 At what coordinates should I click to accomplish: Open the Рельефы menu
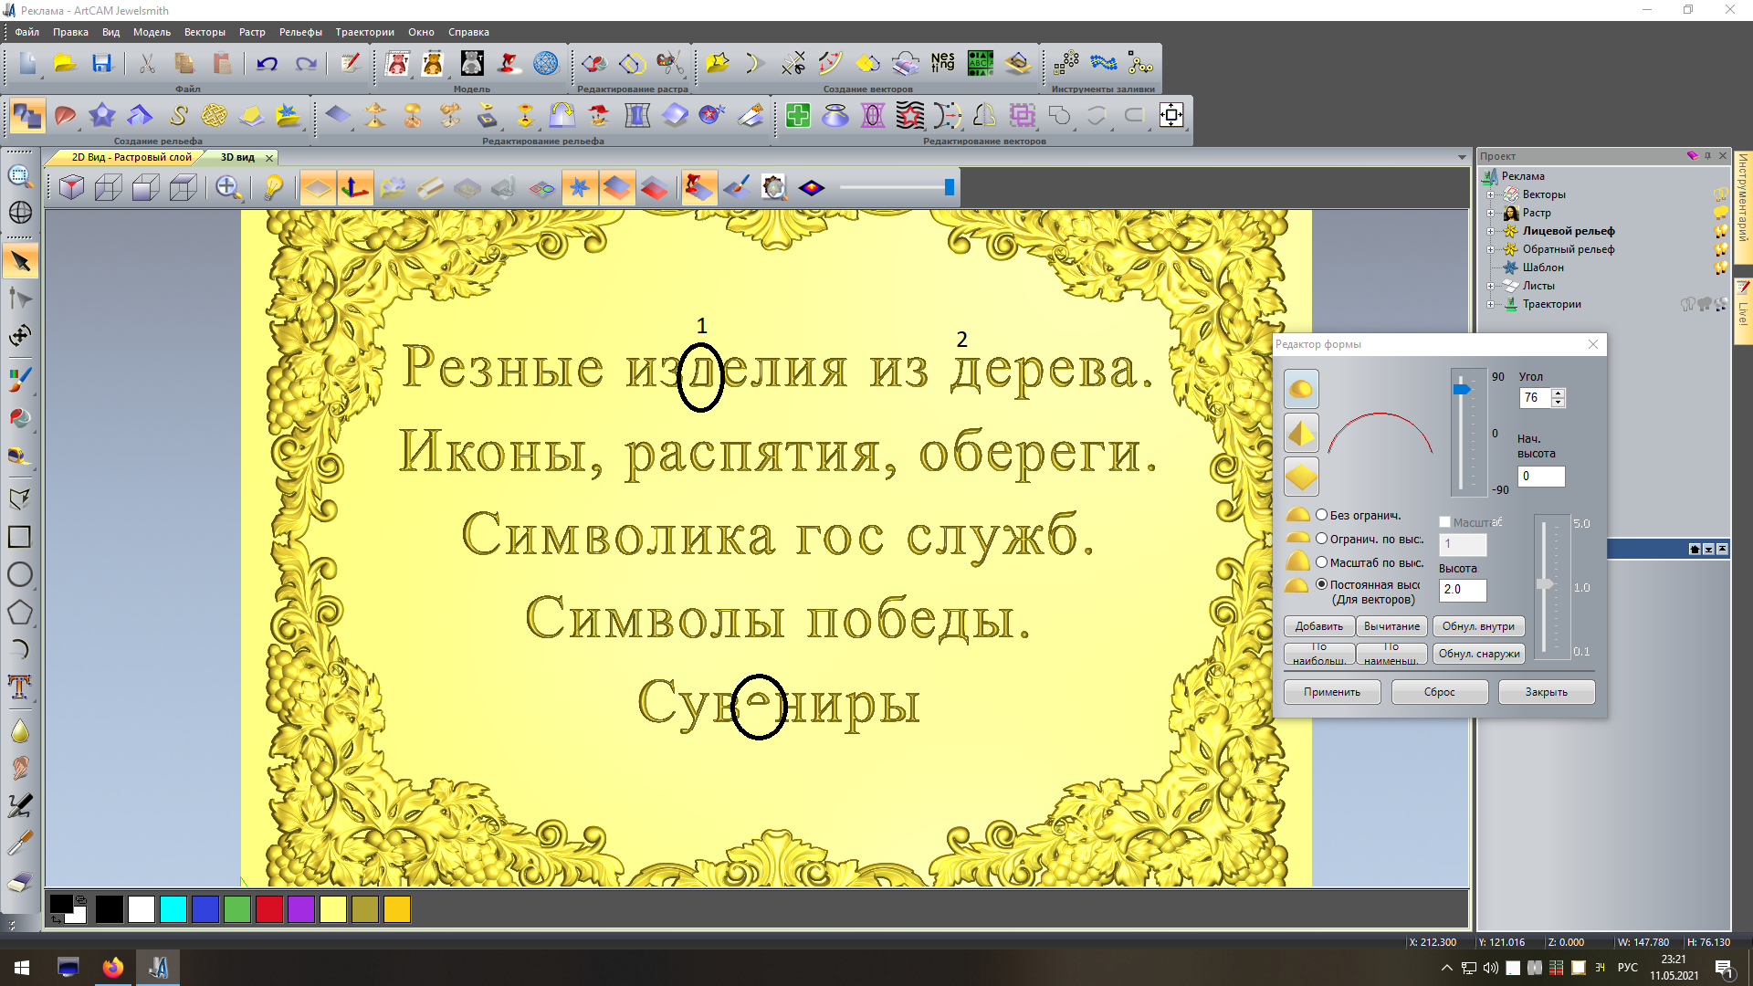coord(299,32)
